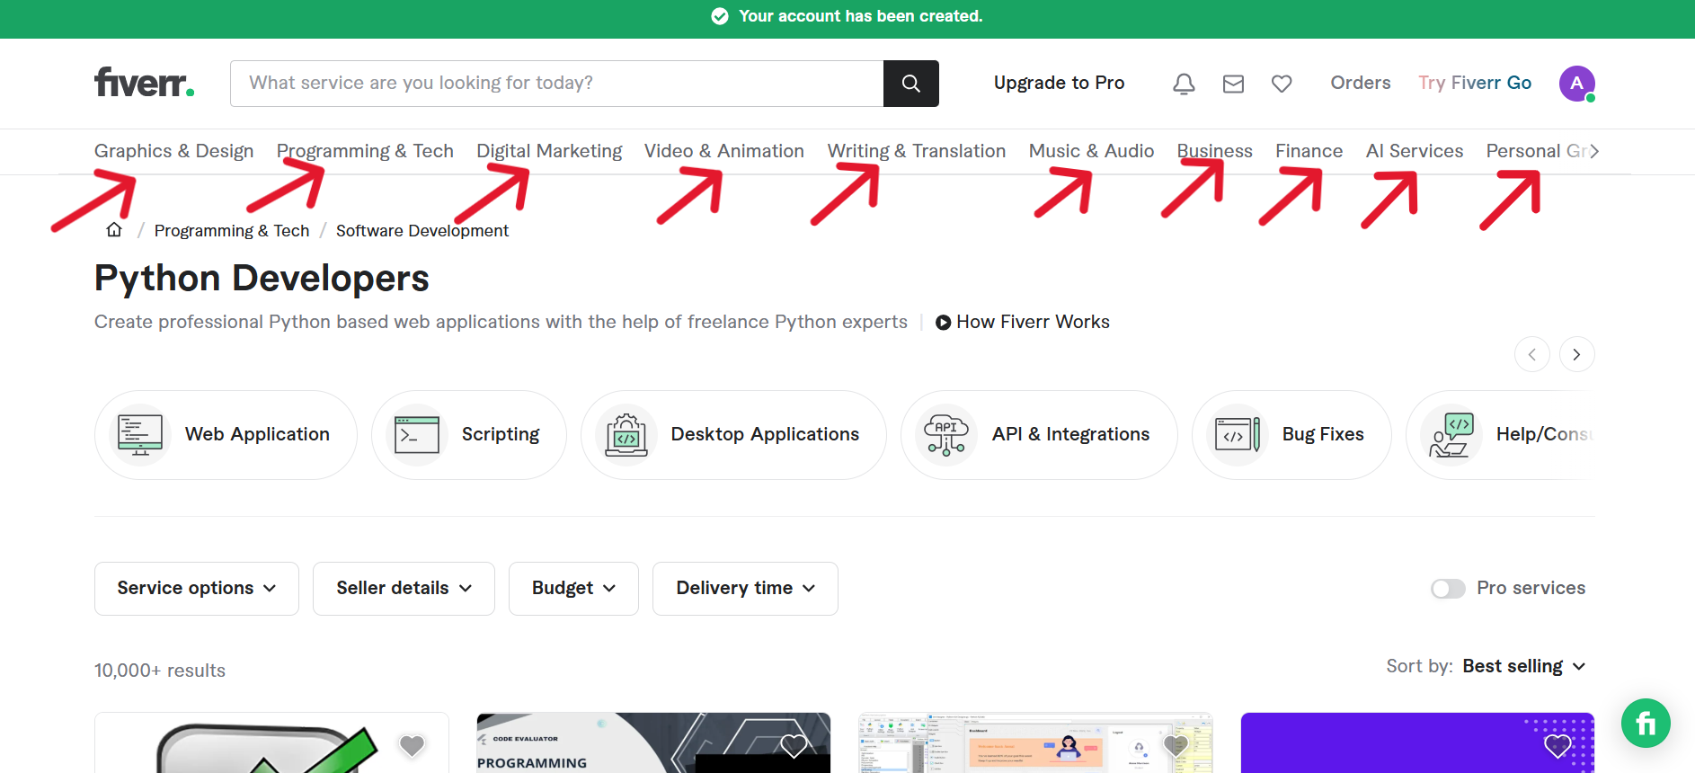Click the Fiverr logo
Screen dimensions: 1695x773
pyautogui.click(x=144, y=83)
